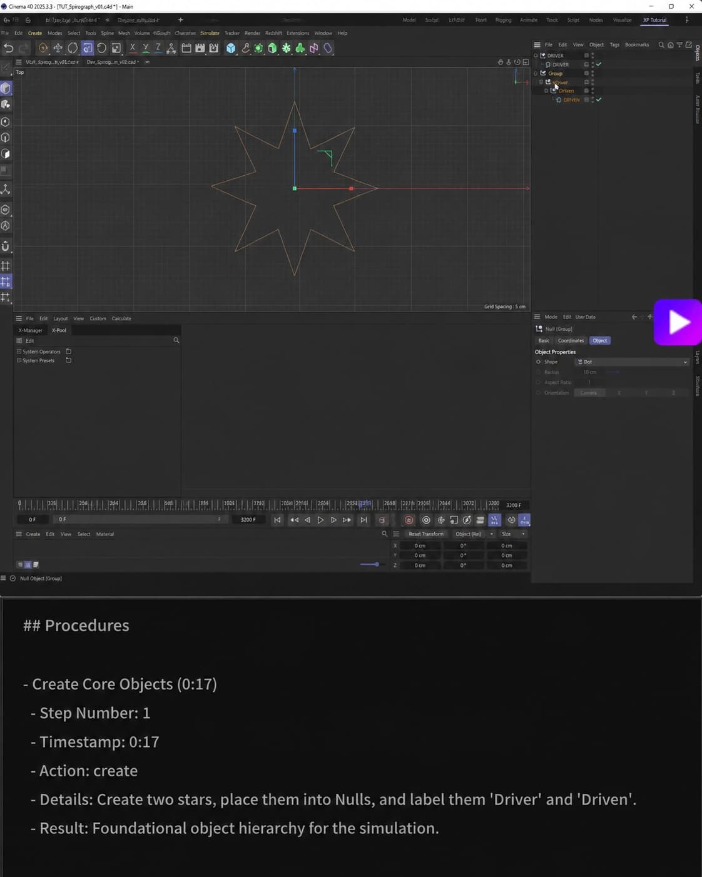Go to end of timeline
The width and height of the screenshot is (702, 877).
pos(364,520)
